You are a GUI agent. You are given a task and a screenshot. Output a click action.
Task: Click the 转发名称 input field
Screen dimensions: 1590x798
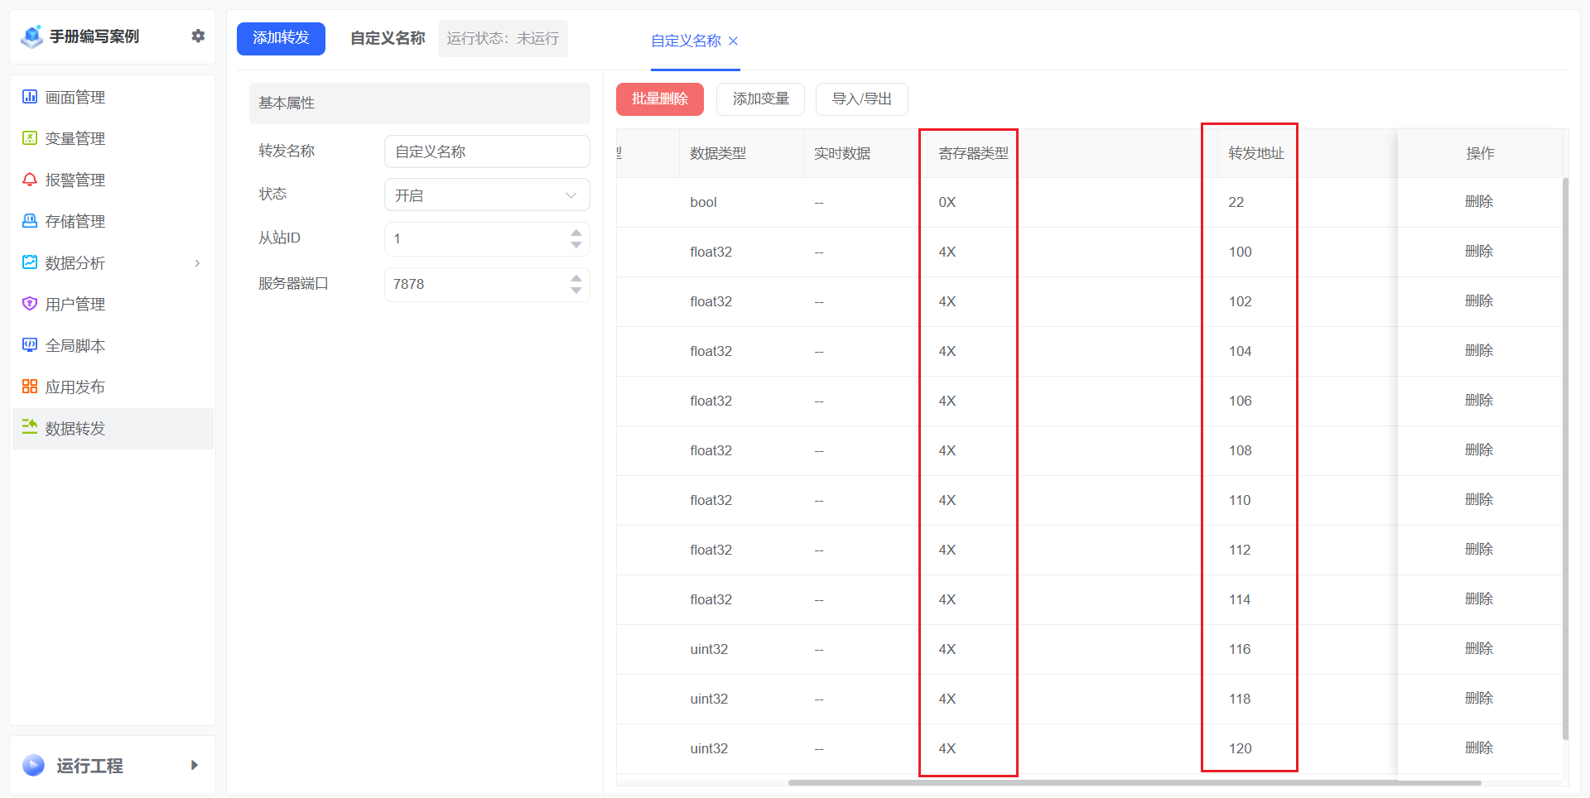coord(487,151)
